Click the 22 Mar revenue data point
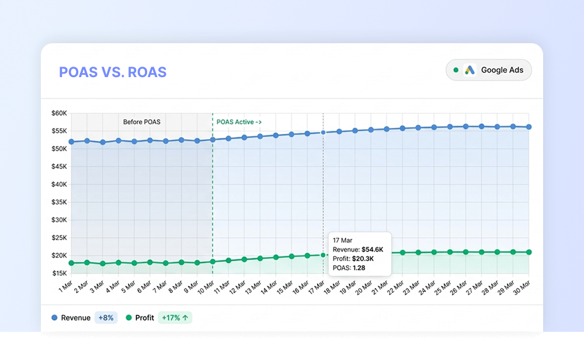The width and height of the screenshot is (584, 347). click(402, 128)
